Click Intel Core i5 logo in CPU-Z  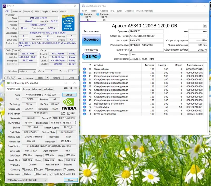(68, 23)
